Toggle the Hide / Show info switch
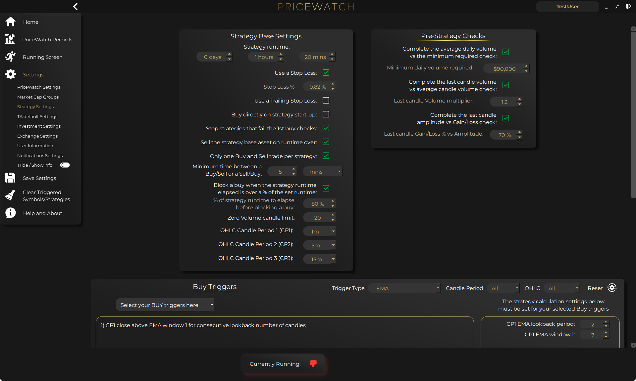Screen dimensions: 636x381 click(65, 165)
